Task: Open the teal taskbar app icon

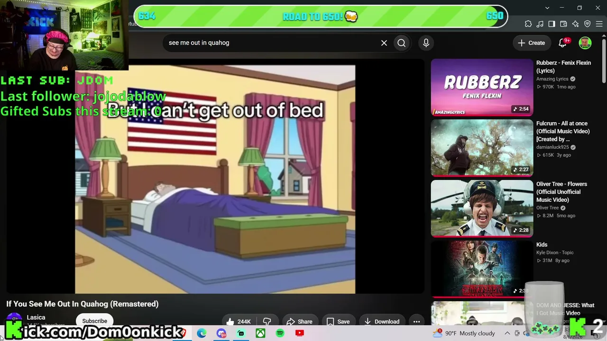Action: click(x=241, y=333)
